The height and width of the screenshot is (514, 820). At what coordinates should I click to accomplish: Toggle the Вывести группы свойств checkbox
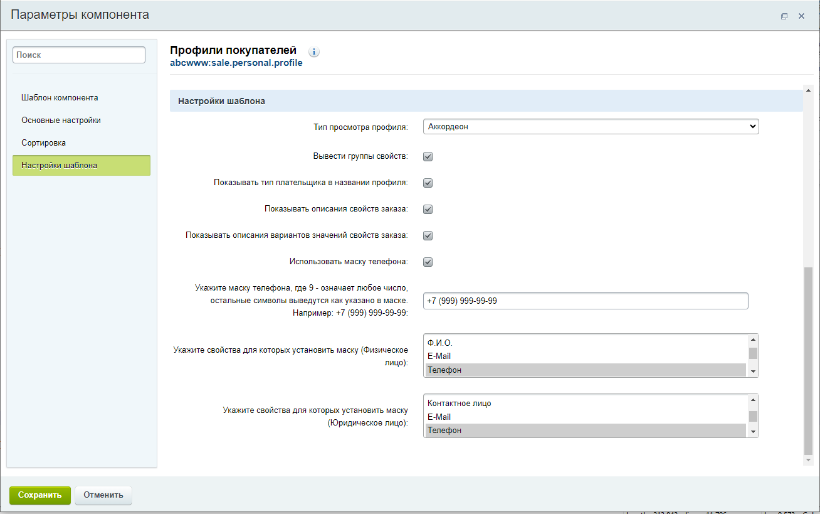[x=428, y=157]
